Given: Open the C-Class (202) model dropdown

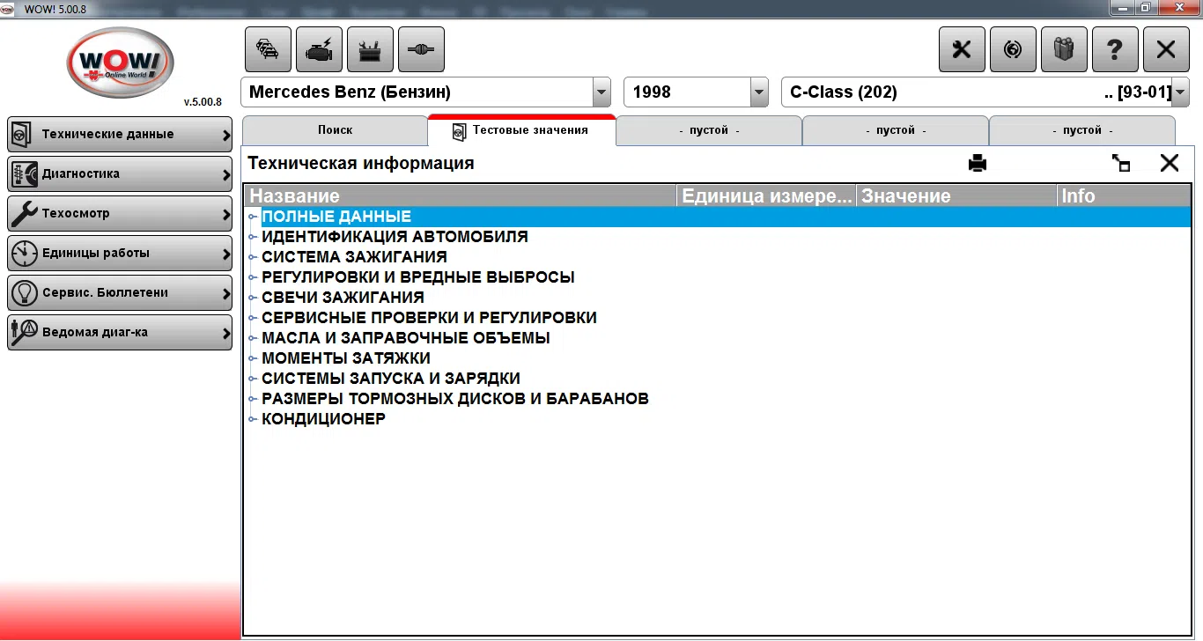Looking at the screenshot, I should 1180,92.
